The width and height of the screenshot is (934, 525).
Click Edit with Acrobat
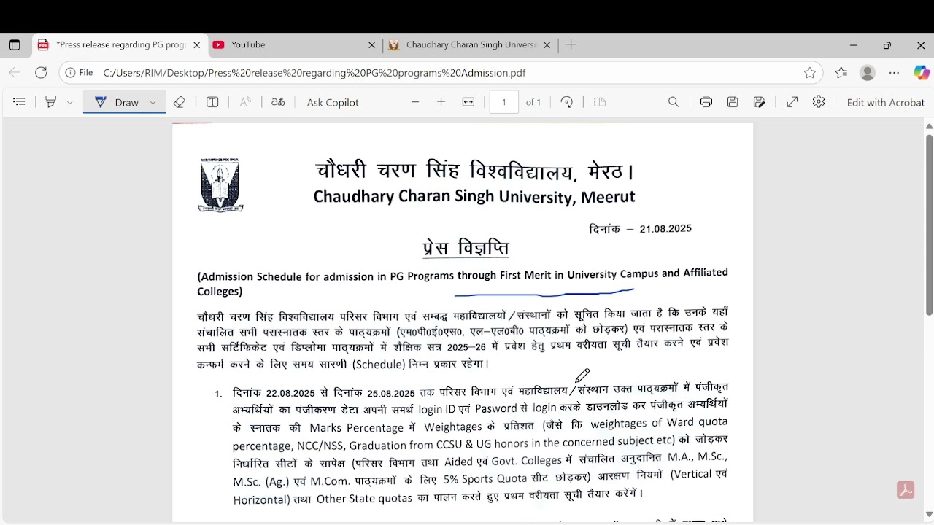tap(886, 102)
